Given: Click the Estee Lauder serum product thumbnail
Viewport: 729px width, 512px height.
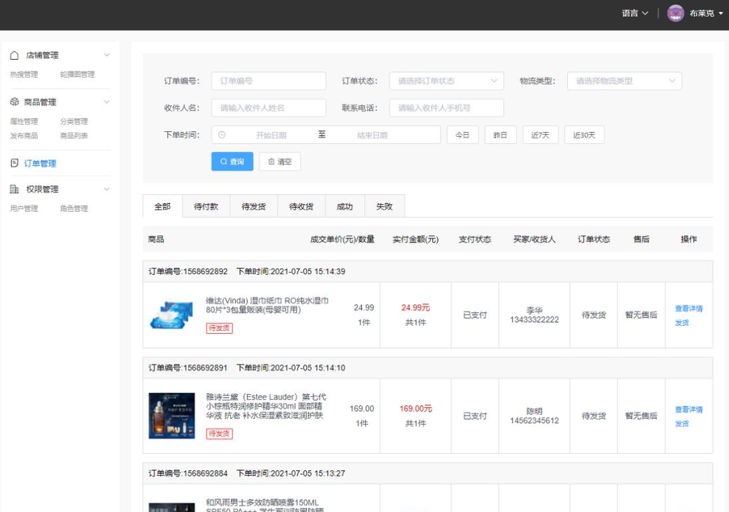Looking at the screenshot, I should [172, 416].
